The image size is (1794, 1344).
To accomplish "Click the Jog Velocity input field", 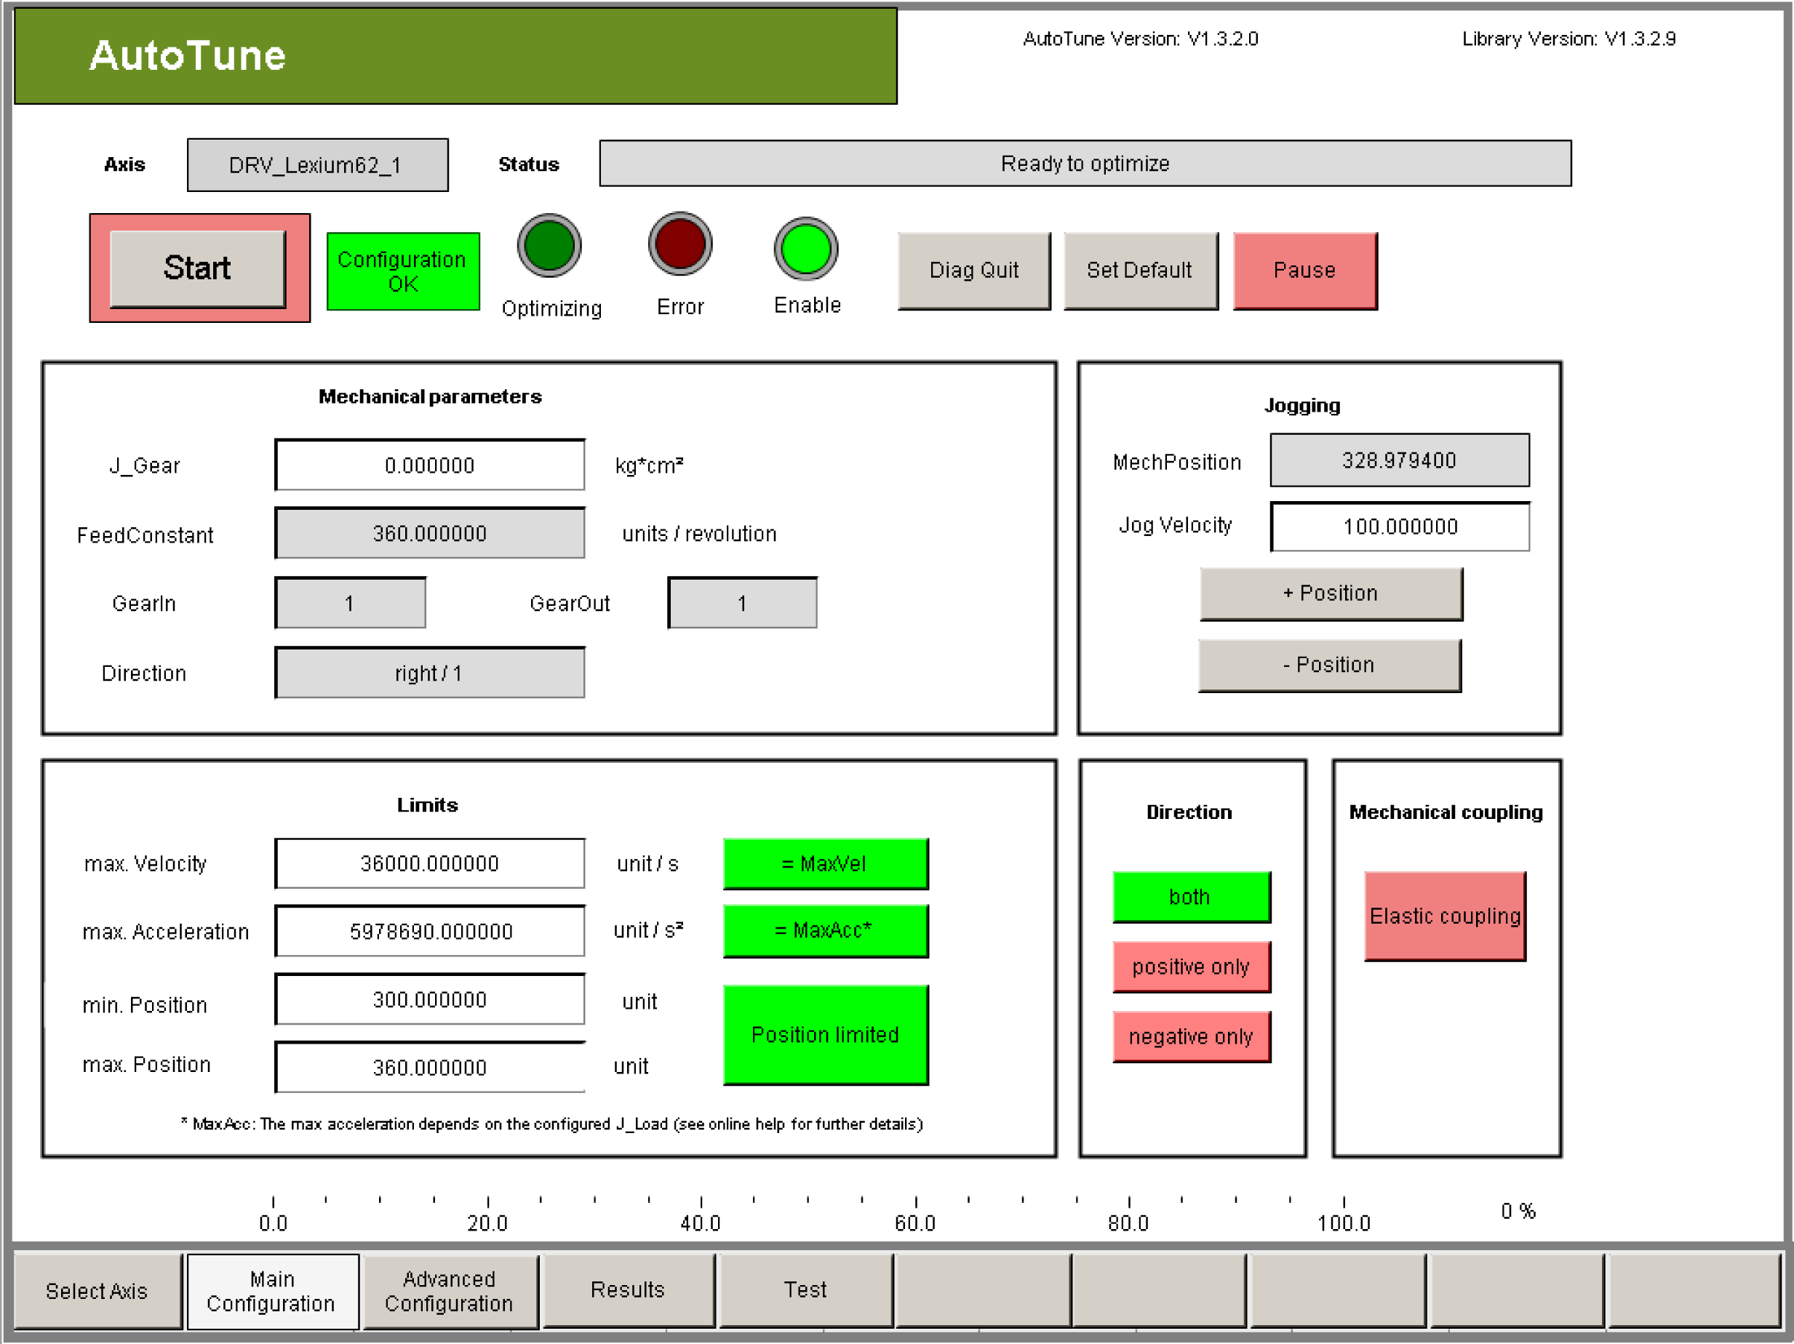I will coord(1399,527).
